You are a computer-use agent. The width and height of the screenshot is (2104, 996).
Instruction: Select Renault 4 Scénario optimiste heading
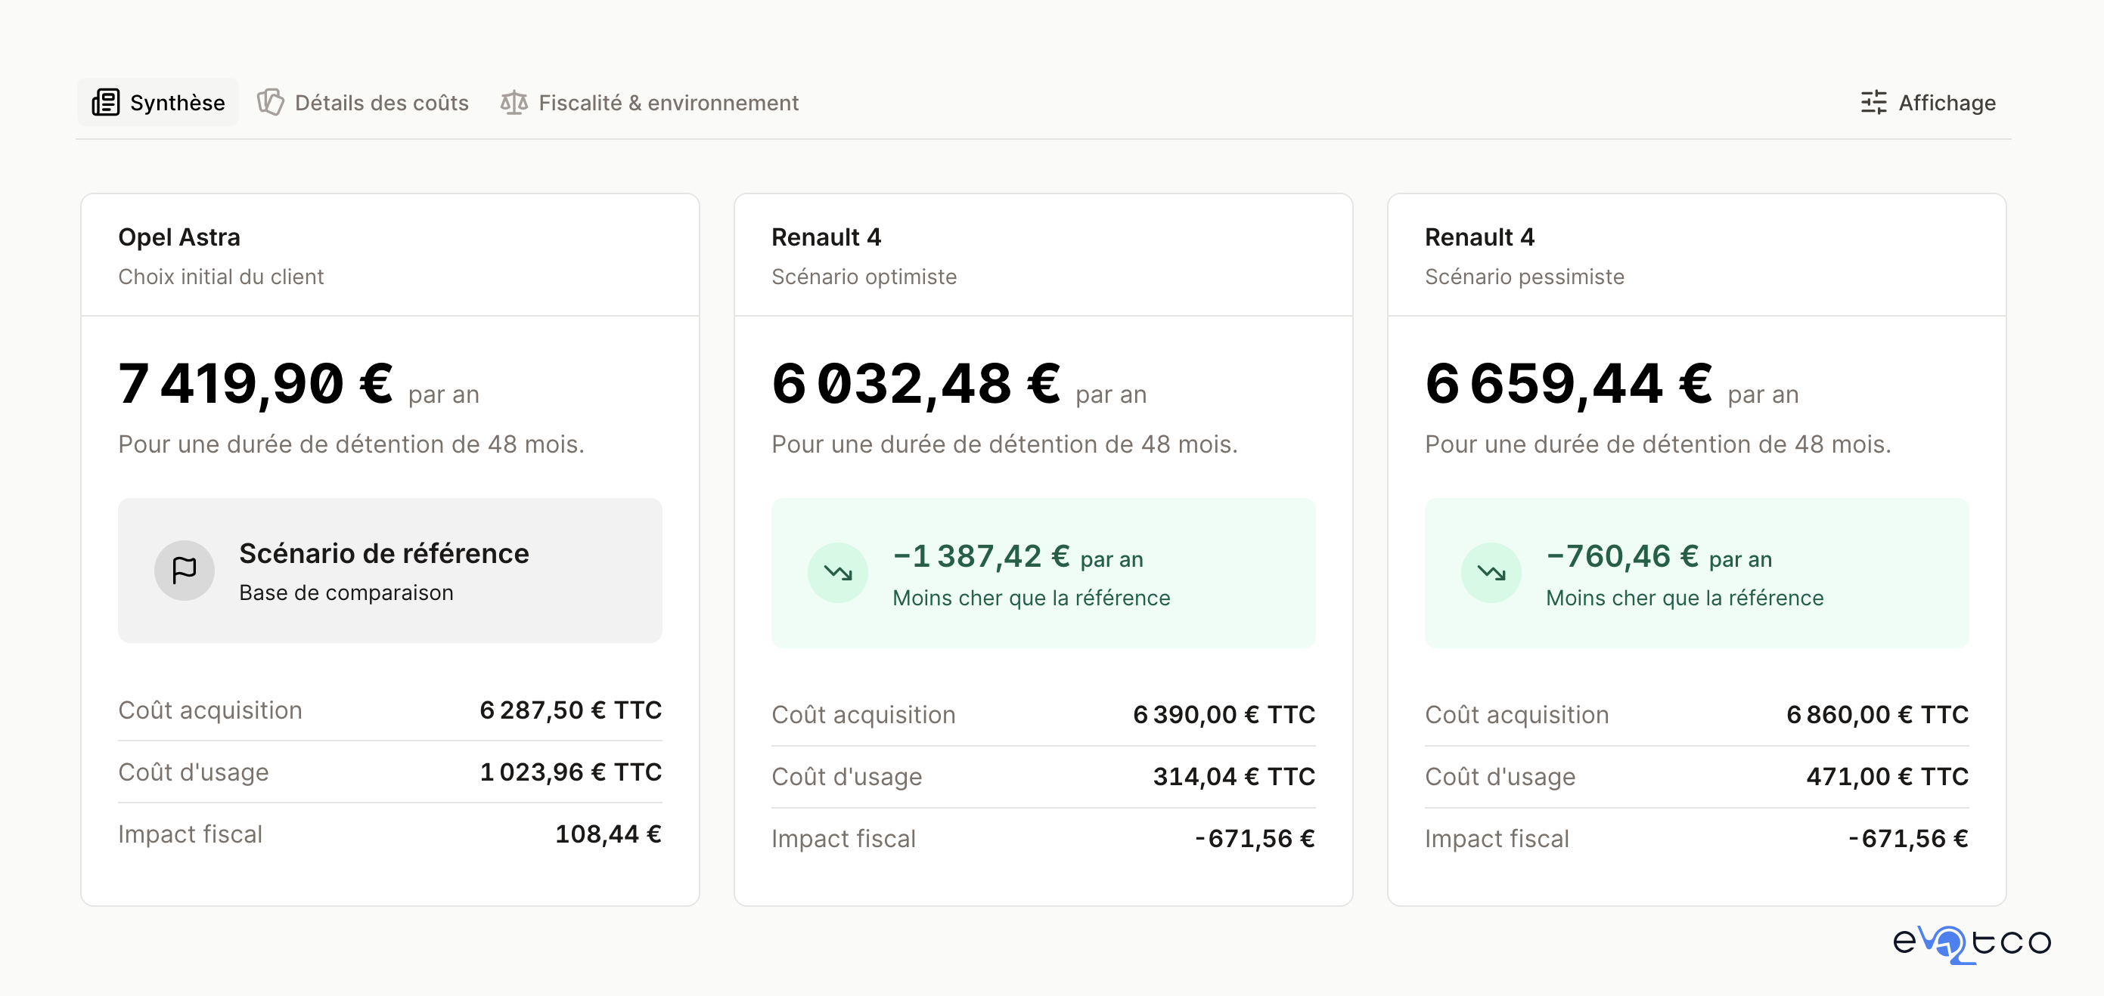(x=827, y=237)
